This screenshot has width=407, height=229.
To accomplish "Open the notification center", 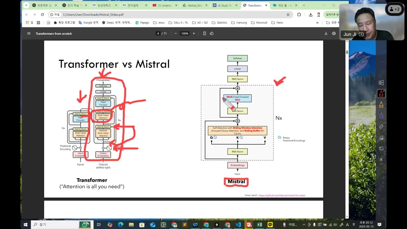I will tap(379, 225).
